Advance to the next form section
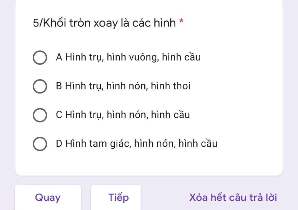Image resolution: width=298 pixels, height=210 pixels. tap(119, 197)
